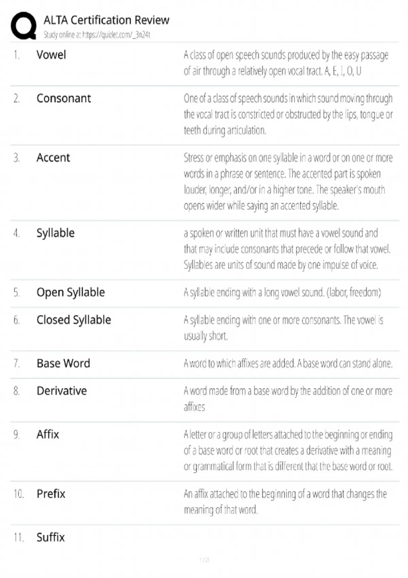Click the Base Word term

(63, 363)
